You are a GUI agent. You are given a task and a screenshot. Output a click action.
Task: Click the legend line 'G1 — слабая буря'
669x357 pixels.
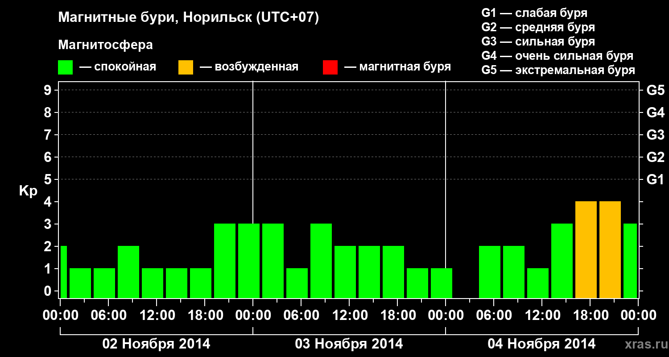coord(534,13)
